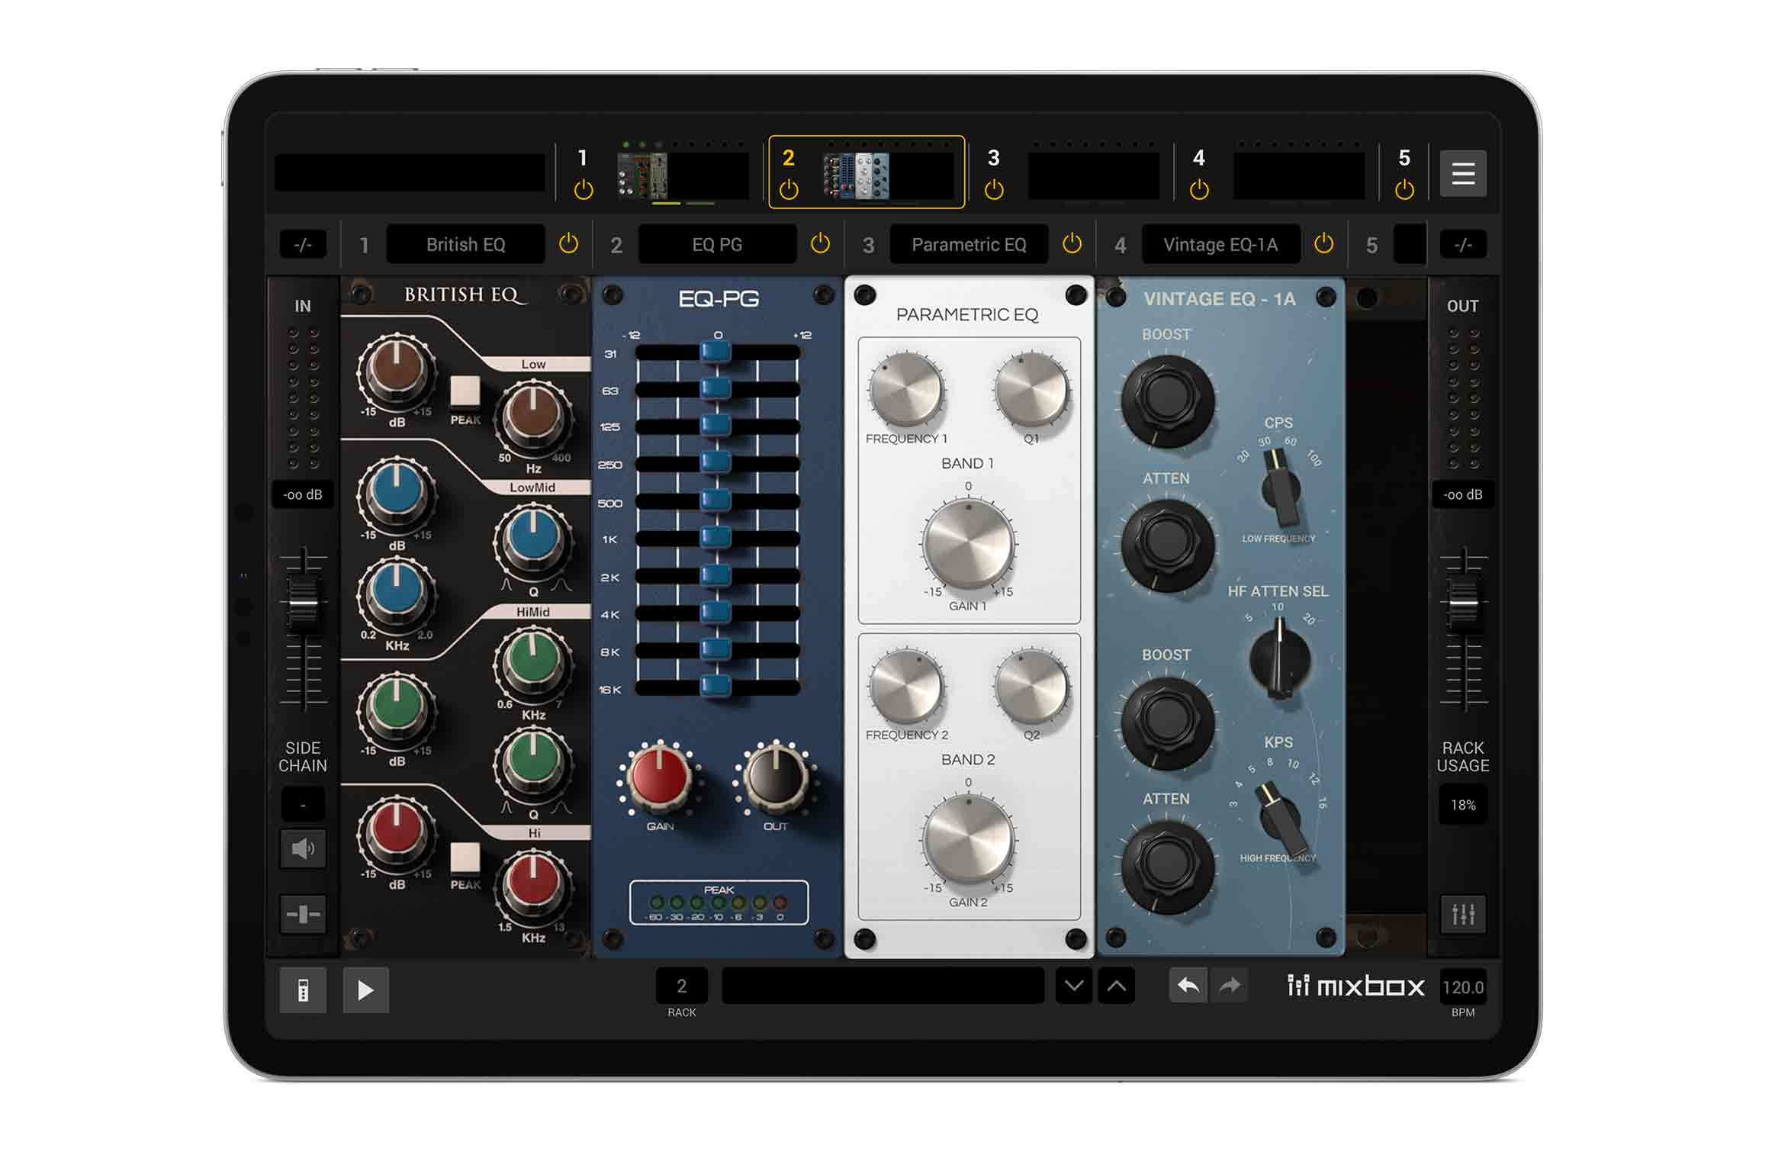The height and width of the screenshot is (1152, 1775).
Task: Open Vintage EQ-1A processor selector
Action: 1220,244
